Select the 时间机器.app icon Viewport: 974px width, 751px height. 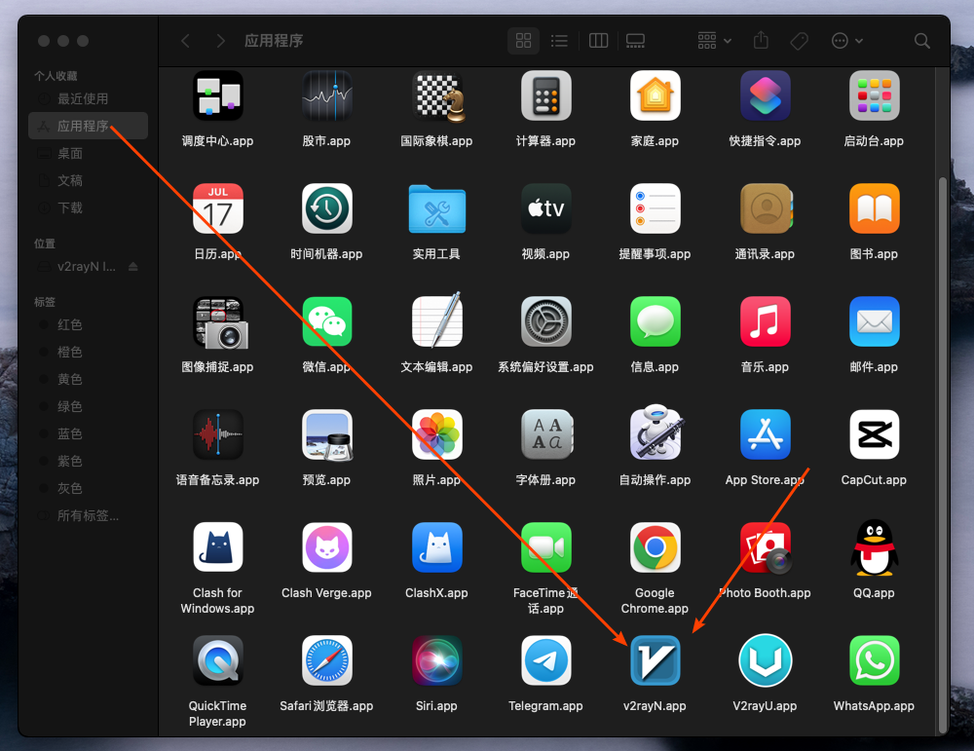pos(326,208)
